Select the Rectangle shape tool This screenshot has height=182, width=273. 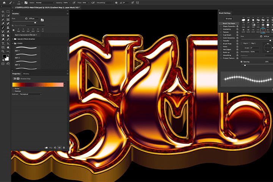3,47
